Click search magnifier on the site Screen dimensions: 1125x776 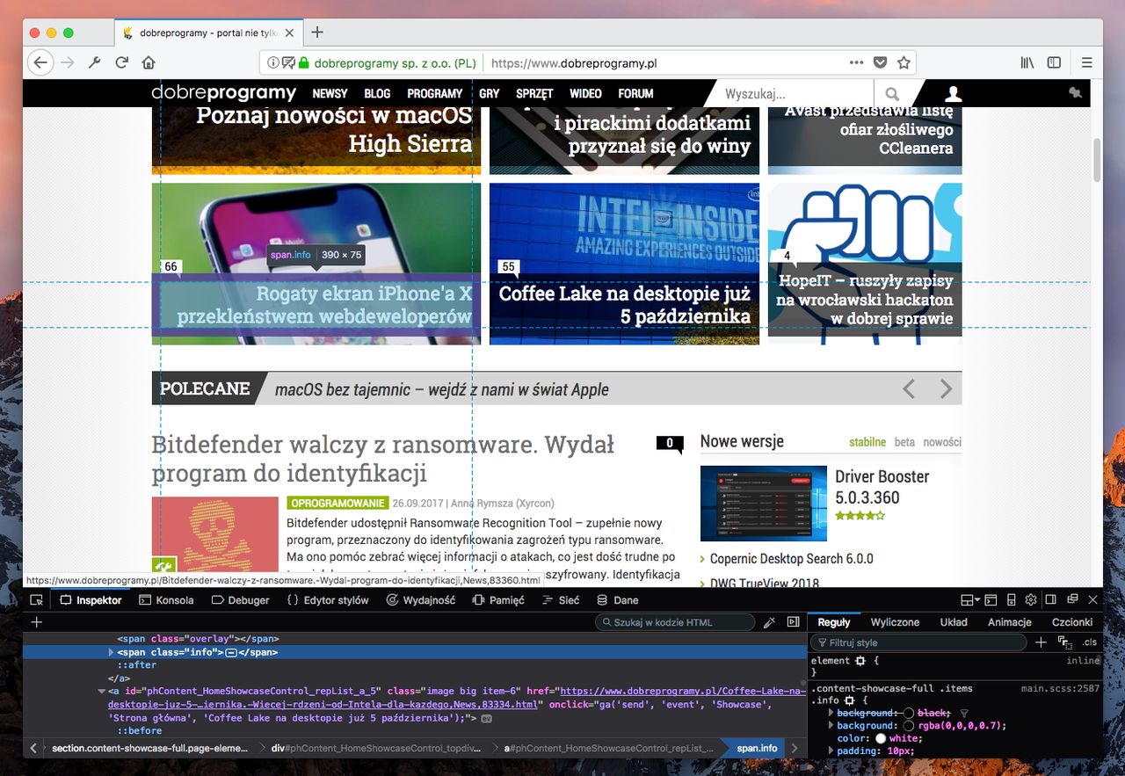pos(892,93)
